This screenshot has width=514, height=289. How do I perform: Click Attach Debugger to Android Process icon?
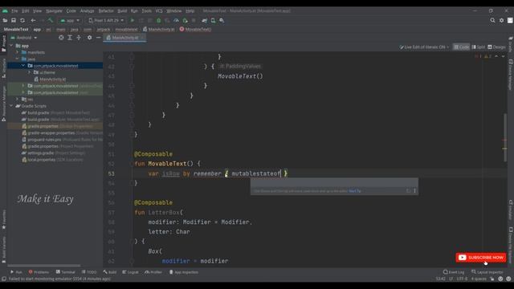185,20
